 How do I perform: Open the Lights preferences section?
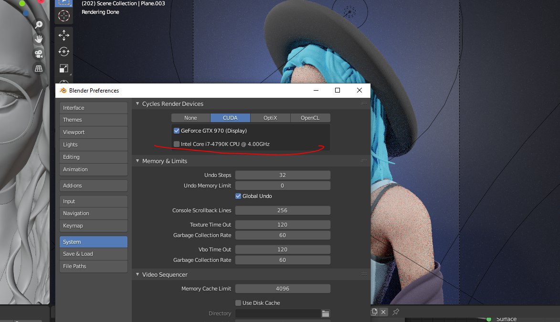pyautogui.click(x=94, y=145)
